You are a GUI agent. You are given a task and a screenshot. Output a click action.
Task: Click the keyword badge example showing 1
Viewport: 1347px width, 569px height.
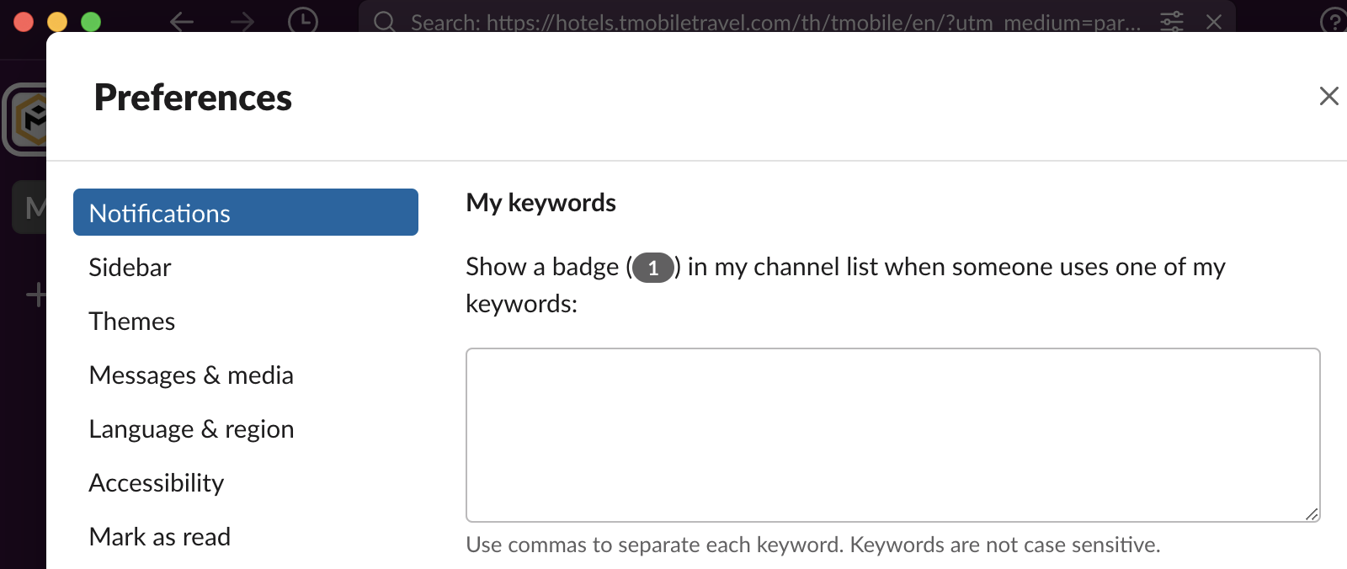point(653,268)
